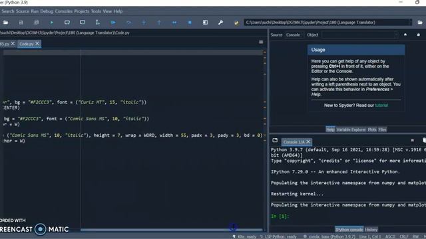Viewport: 426px width, 239px height.
Task: Click the debug continue execution icon
Action: [174, 23]
